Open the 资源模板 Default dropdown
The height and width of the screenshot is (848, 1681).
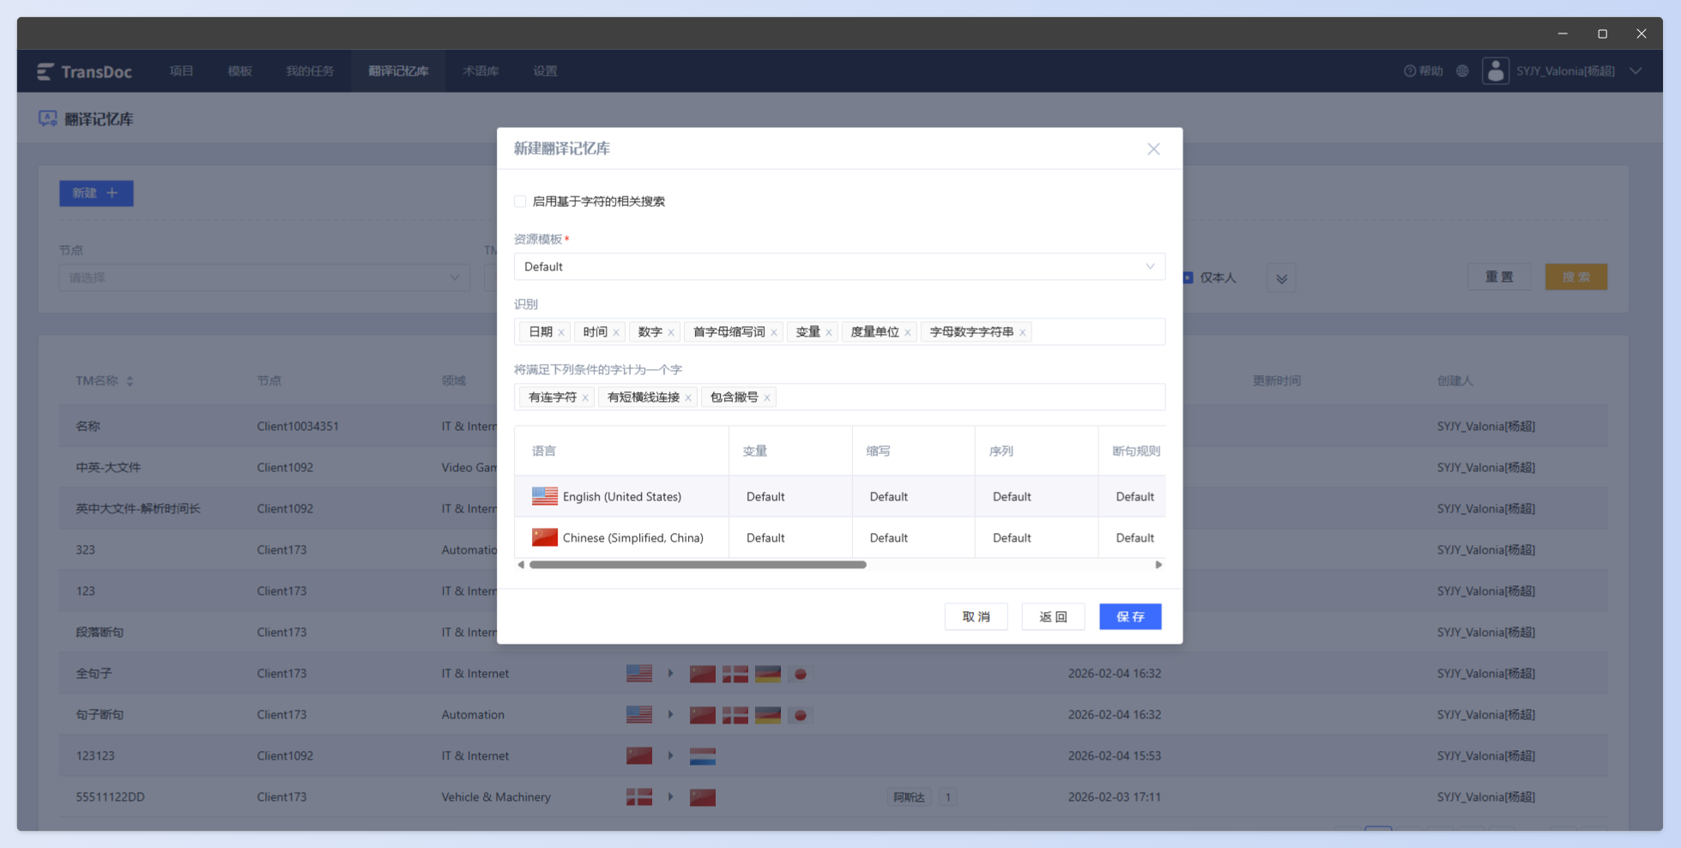pyautogui.click(x=839, y=267)
